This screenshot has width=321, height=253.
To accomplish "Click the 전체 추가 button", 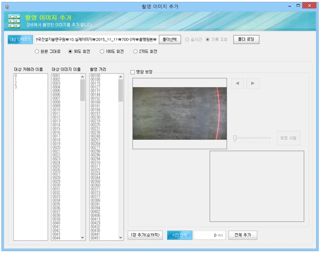I will [243, 235].
